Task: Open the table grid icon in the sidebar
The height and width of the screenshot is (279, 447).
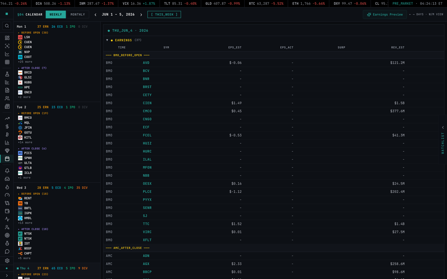Action: tap(7, 62)
